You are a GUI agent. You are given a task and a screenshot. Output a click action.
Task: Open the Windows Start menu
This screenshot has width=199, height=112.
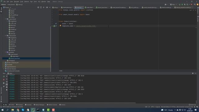(x=2, y=110)
